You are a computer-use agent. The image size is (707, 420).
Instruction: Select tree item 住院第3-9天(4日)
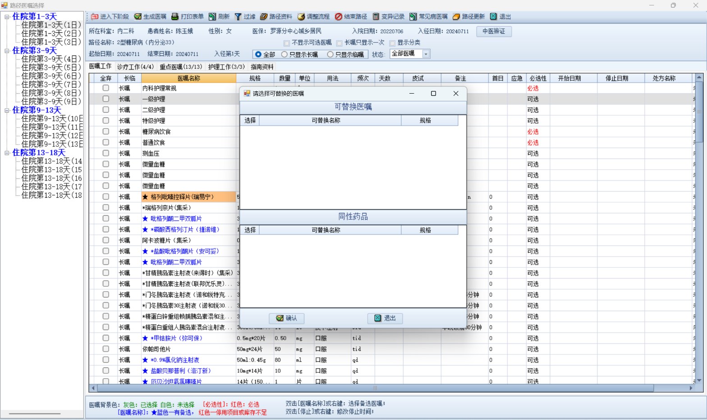click(x=51, y=59)
